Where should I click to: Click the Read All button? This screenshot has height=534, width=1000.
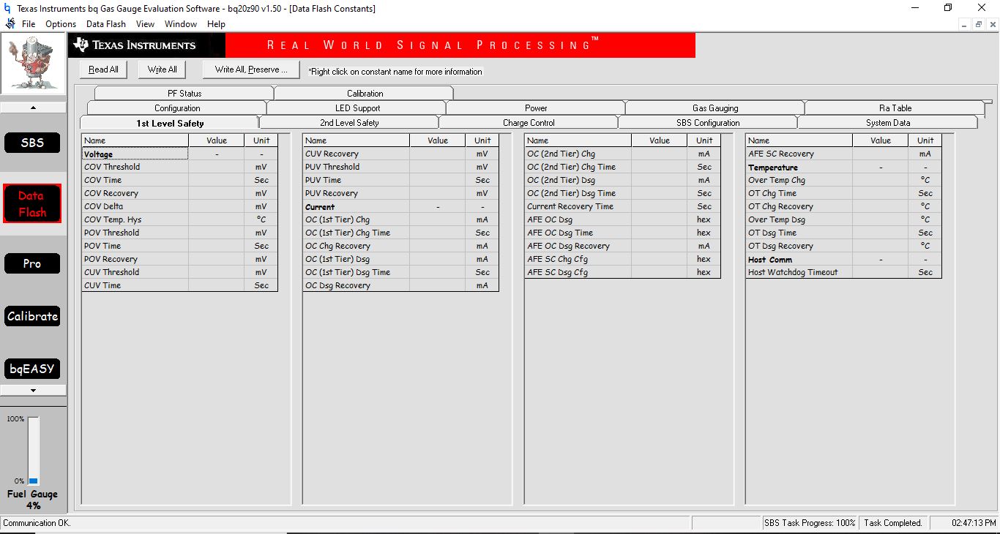(103, 69)
